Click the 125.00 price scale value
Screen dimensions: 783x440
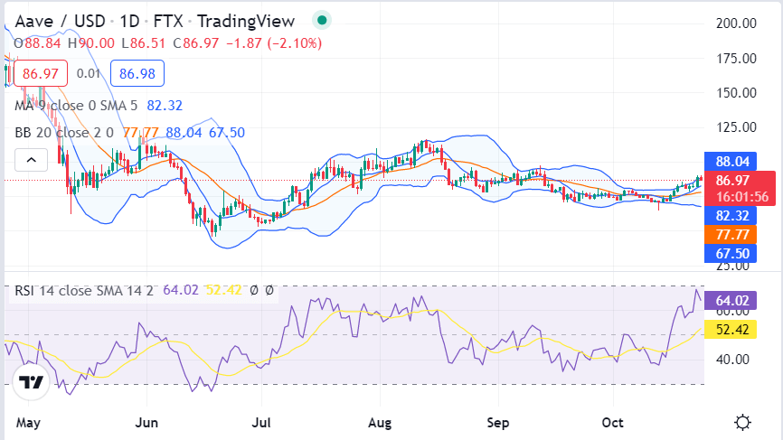tap(736, 127)
